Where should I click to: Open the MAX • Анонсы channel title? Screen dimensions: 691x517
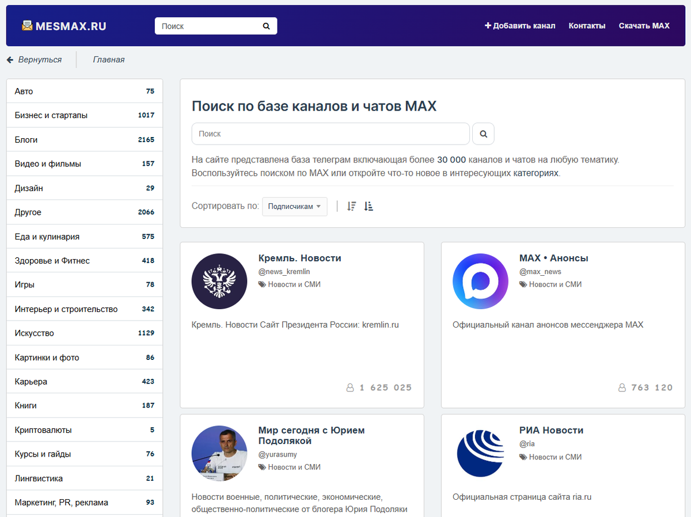click(x=554, y=258)
